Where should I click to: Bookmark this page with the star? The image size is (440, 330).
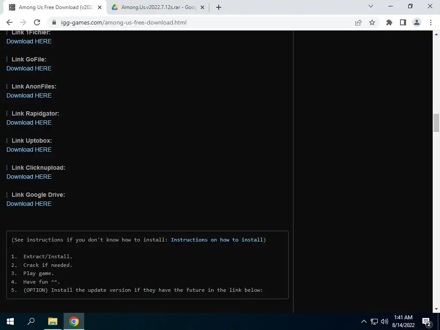[x=372, y=22]
